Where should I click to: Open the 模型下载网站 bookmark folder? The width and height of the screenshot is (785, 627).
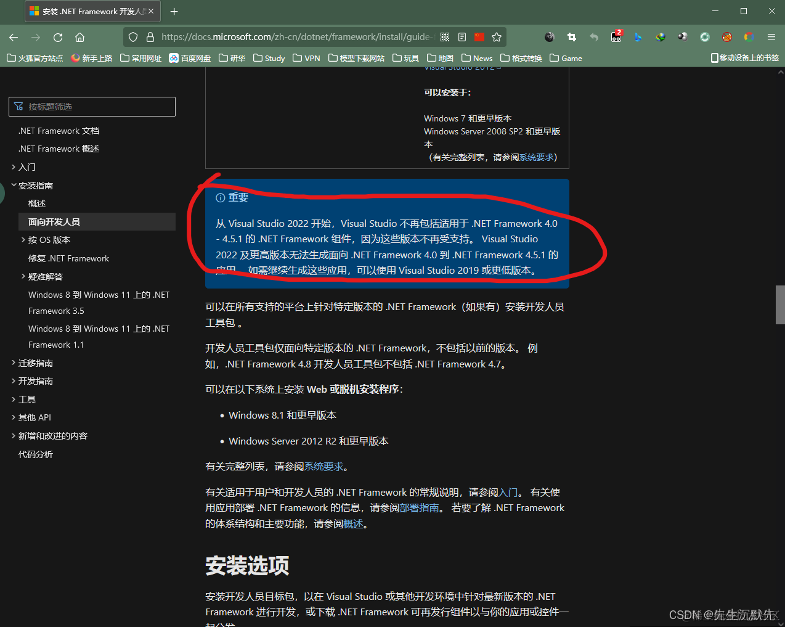click(x=357, y=58)
